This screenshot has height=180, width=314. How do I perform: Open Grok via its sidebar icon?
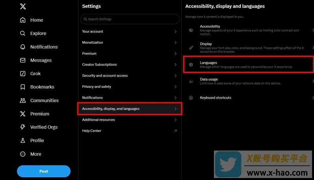pos(23,73)
